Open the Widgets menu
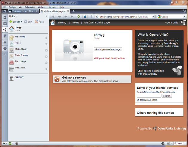 click(x=41, y=7)
